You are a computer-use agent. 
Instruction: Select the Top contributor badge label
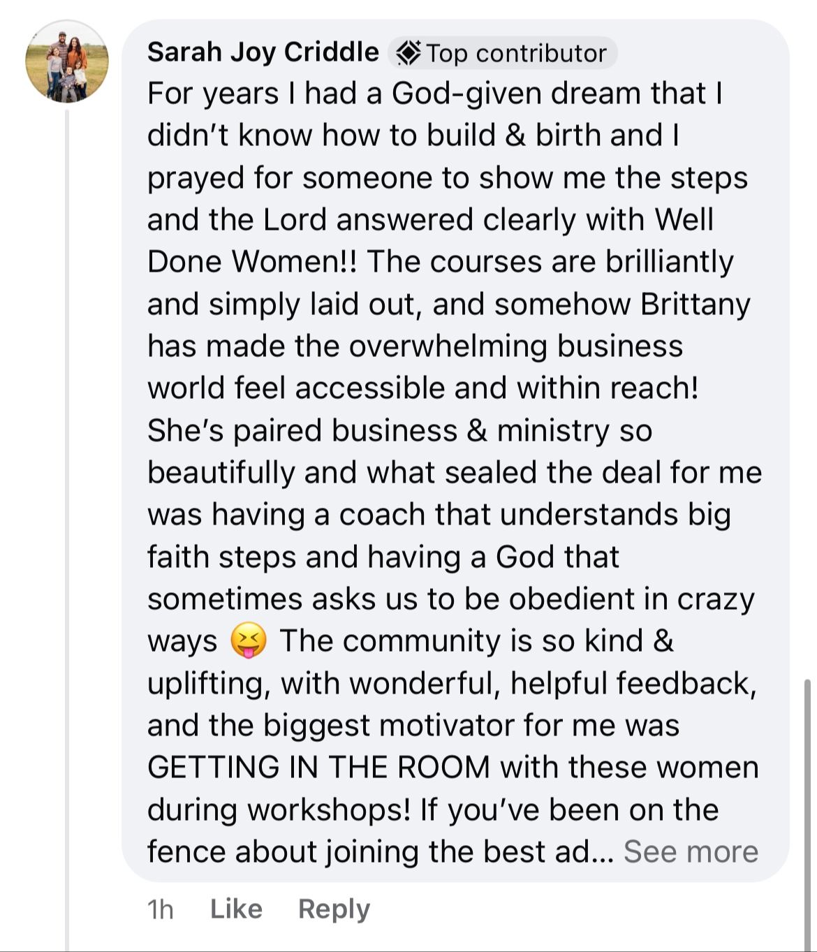pos(503,53)
